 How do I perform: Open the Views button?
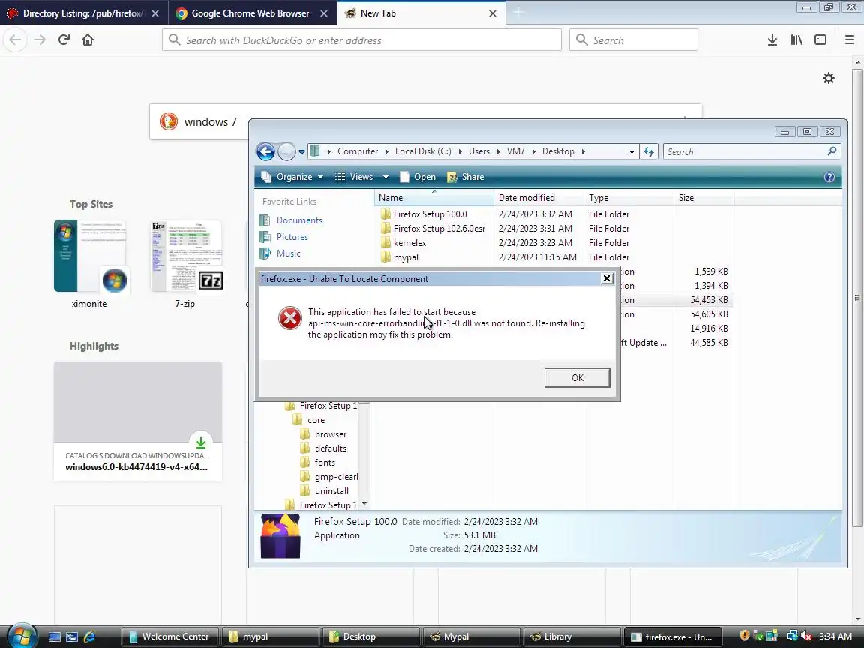(x=354, y=177)
